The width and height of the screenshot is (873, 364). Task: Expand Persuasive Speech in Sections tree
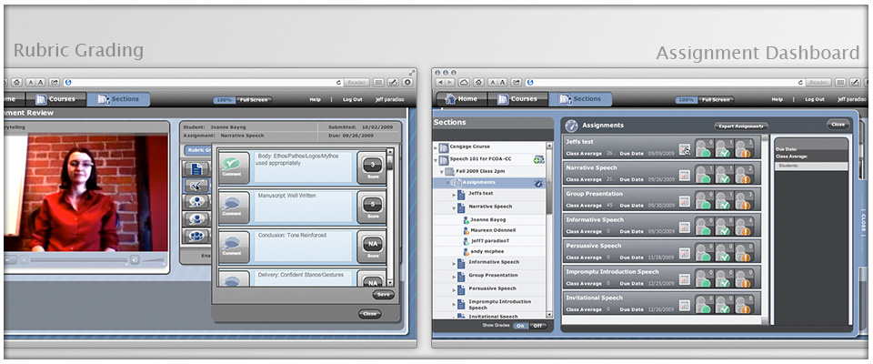pos(454,289)
